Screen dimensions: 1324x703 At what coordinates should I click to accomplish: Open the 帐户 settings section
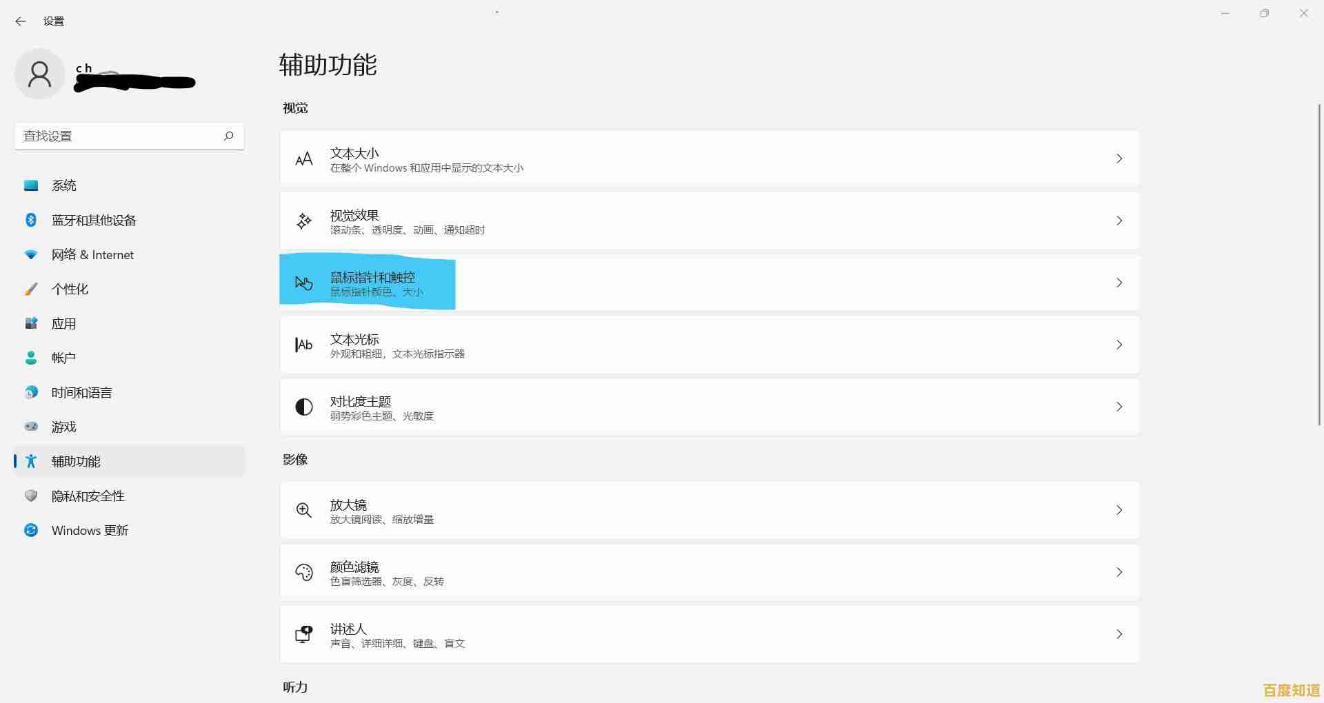[x=63, y=358]
